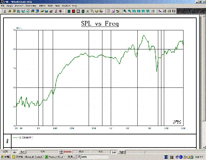Open the Graph menu
The image size is (206, 160).
[x=10, y=6]
